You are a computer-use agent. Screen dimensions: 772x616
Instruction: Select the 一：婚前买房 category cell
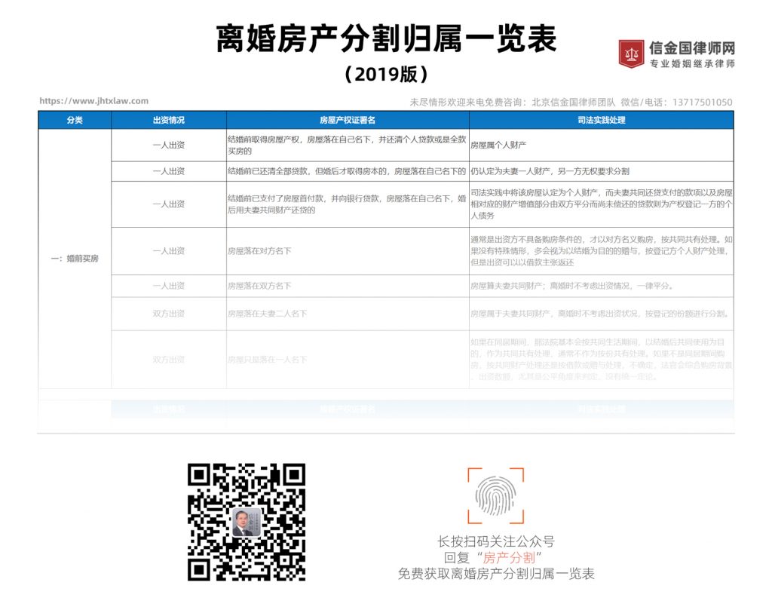[x=75, y=259]
